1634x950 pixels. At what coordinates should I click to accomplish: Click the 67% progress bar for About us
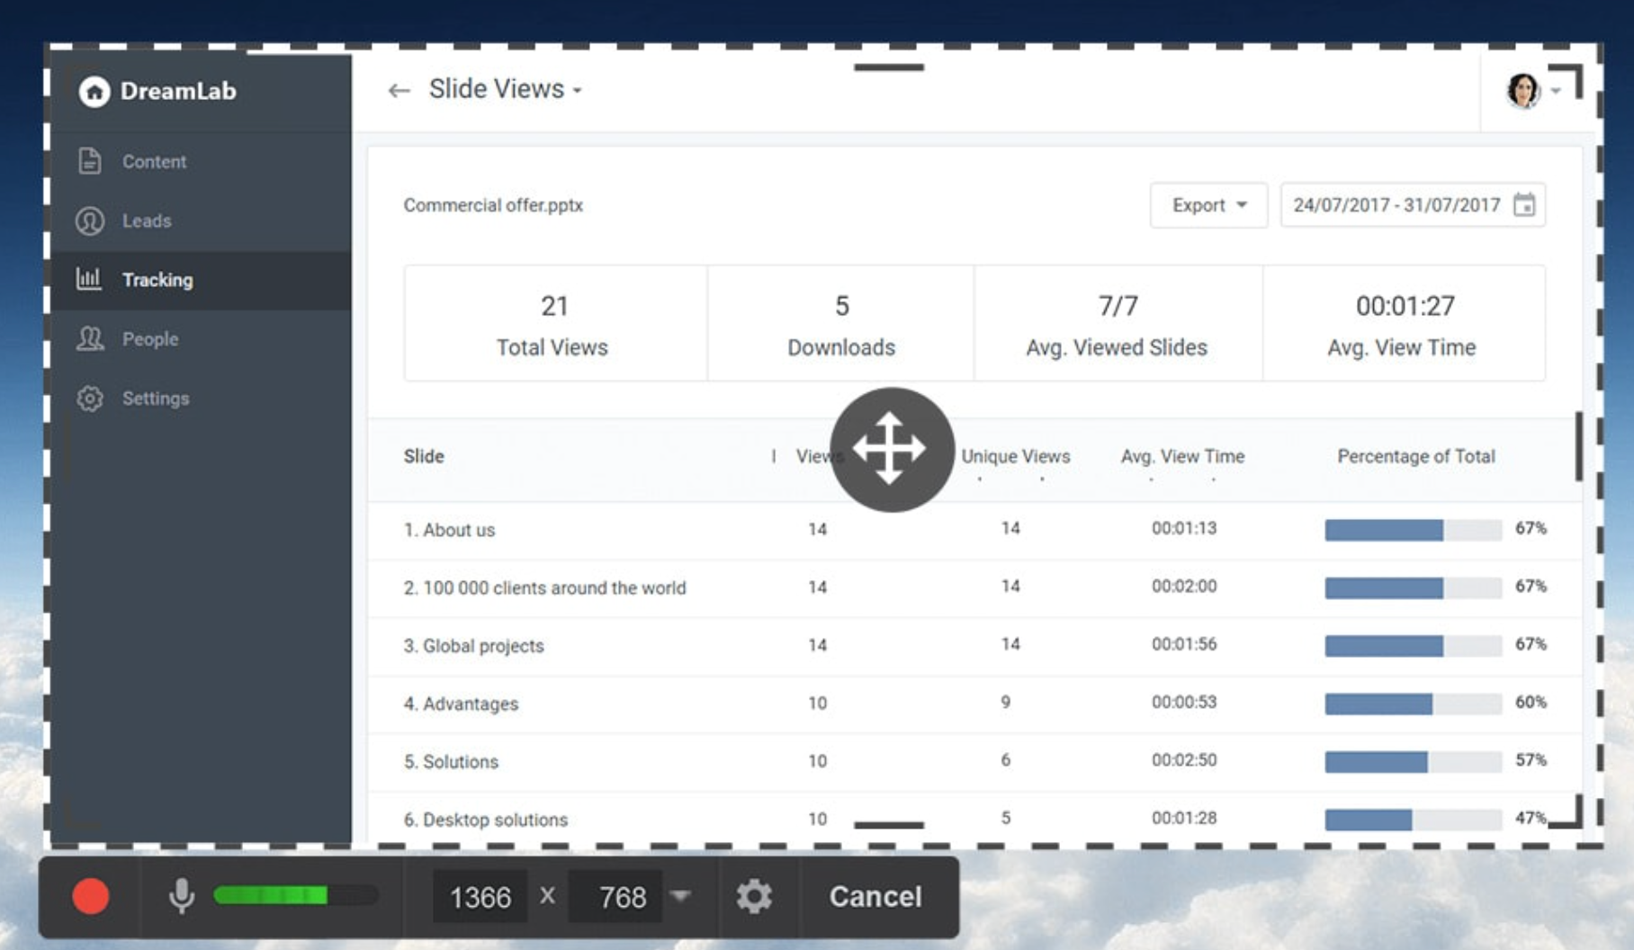1411,530
